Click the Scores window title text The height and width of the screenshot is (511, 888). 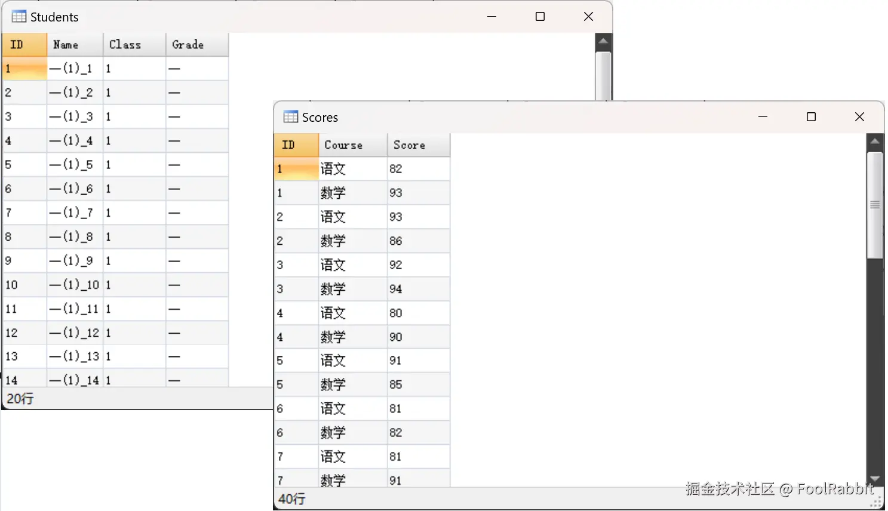pyautogui.click(x=320, y=118)
